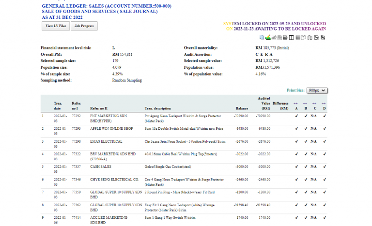Click the bar chart icon

point(274,37)
